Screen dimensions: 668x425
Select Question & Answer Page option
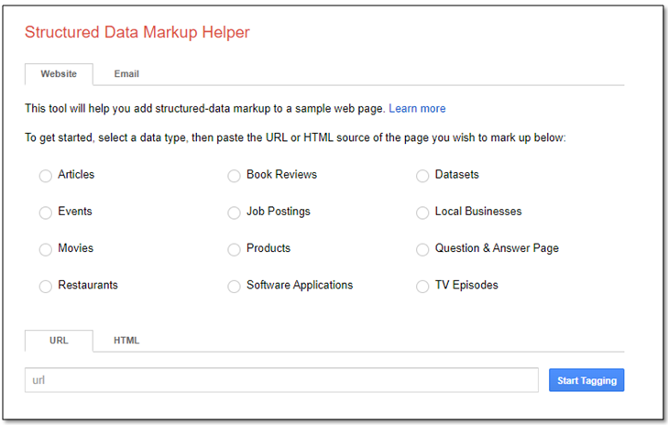tap(422, 249)
